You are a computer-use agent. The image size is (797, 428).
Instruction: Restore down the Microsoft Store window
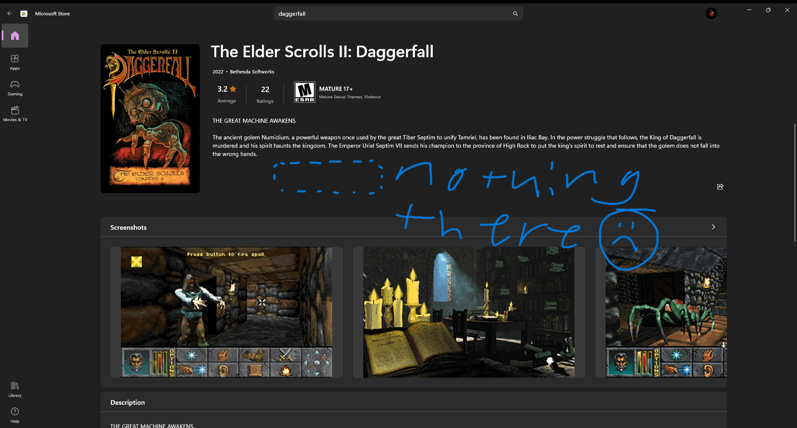coord(768,10)
